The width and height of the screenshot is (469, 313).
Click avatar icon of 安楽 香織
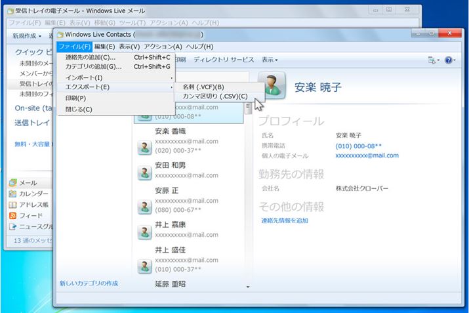point(145,148)
